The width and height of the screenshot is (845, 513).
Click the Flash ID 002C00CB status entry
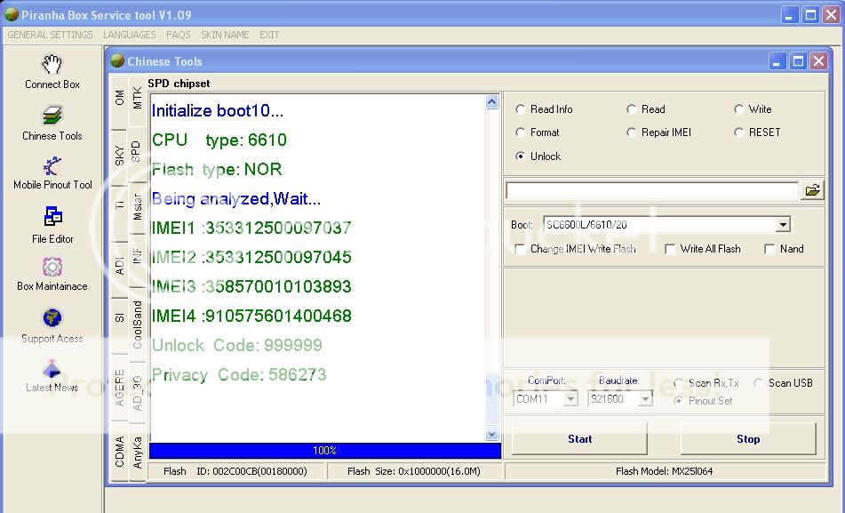coord(235,471)
